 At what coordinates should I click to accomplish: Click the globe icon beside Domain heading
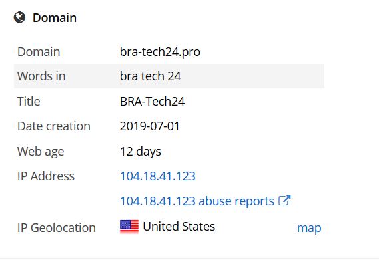click(x=19, y=17)
